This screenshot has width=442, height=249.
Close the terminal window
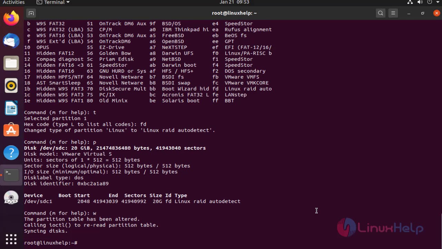click(436, 13)
